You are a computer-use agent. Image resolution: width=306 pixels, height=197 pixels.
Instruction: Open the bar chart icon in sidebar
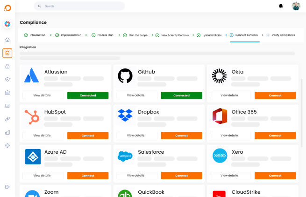coord(7,132)
